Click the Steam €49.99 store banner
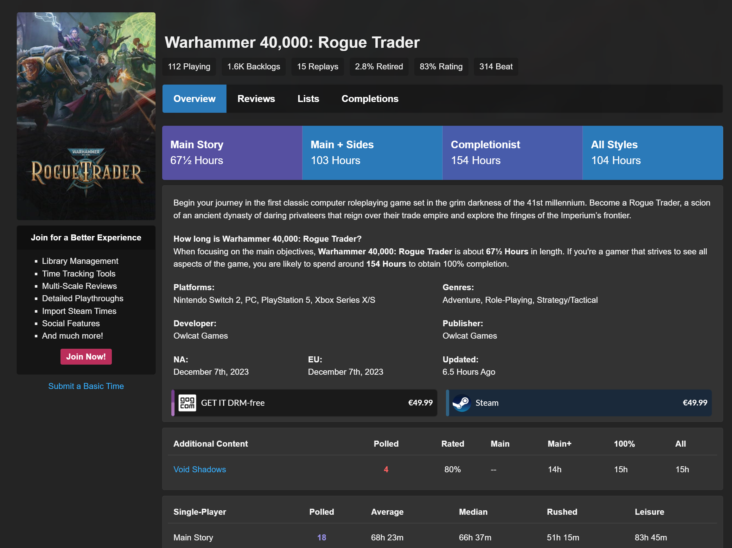The width and height of the screenshot is (732, 548). tap(579, 403)
